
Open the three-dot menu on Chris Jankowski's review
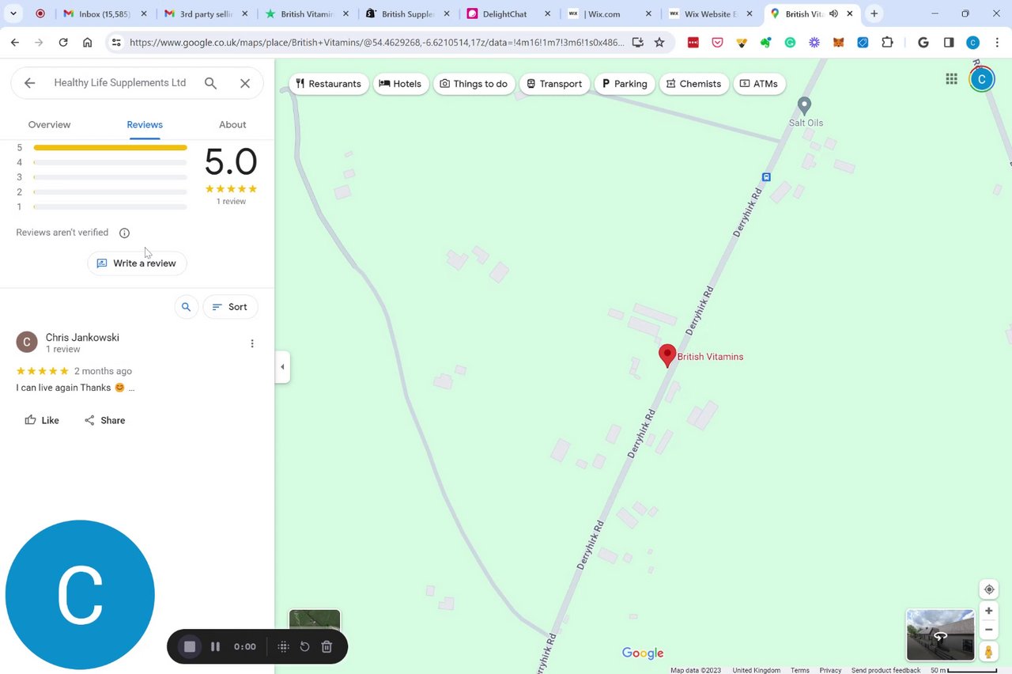coord(252,343)
